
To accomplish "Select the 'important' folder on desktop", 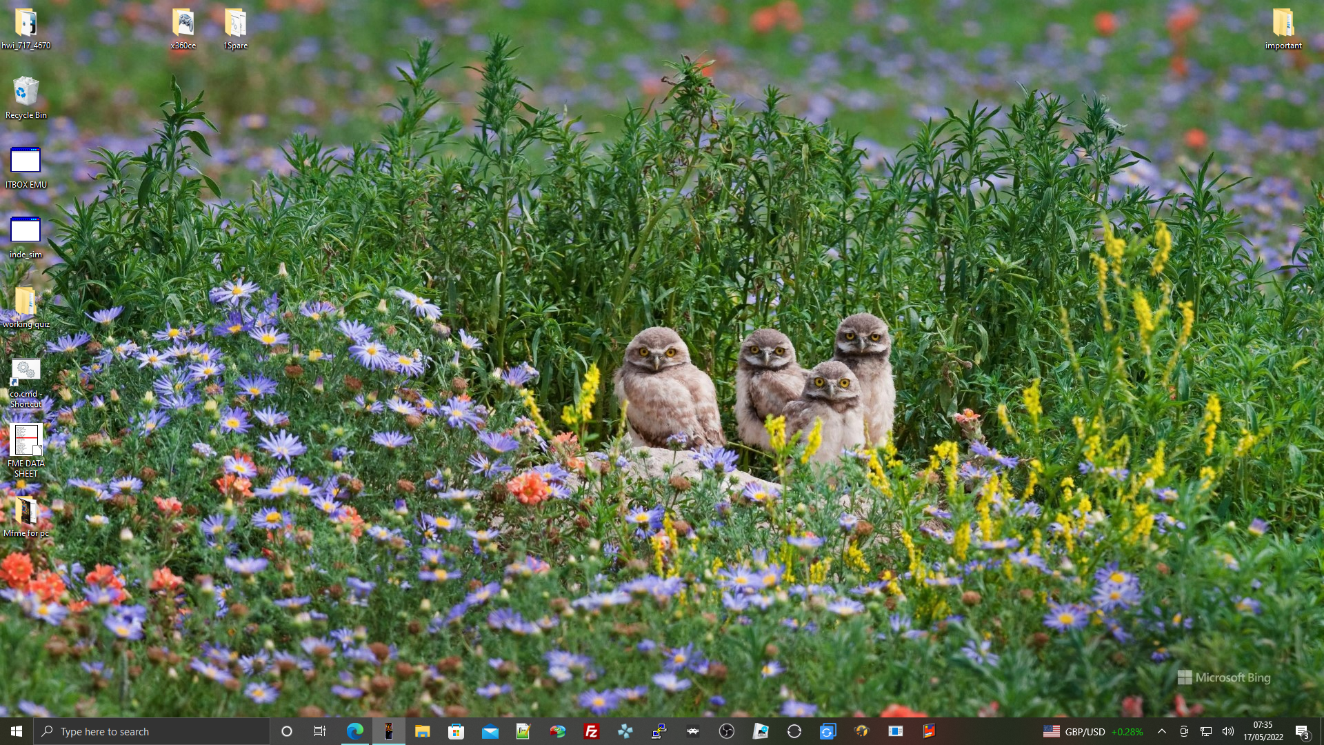I will tap(1283, 28).
